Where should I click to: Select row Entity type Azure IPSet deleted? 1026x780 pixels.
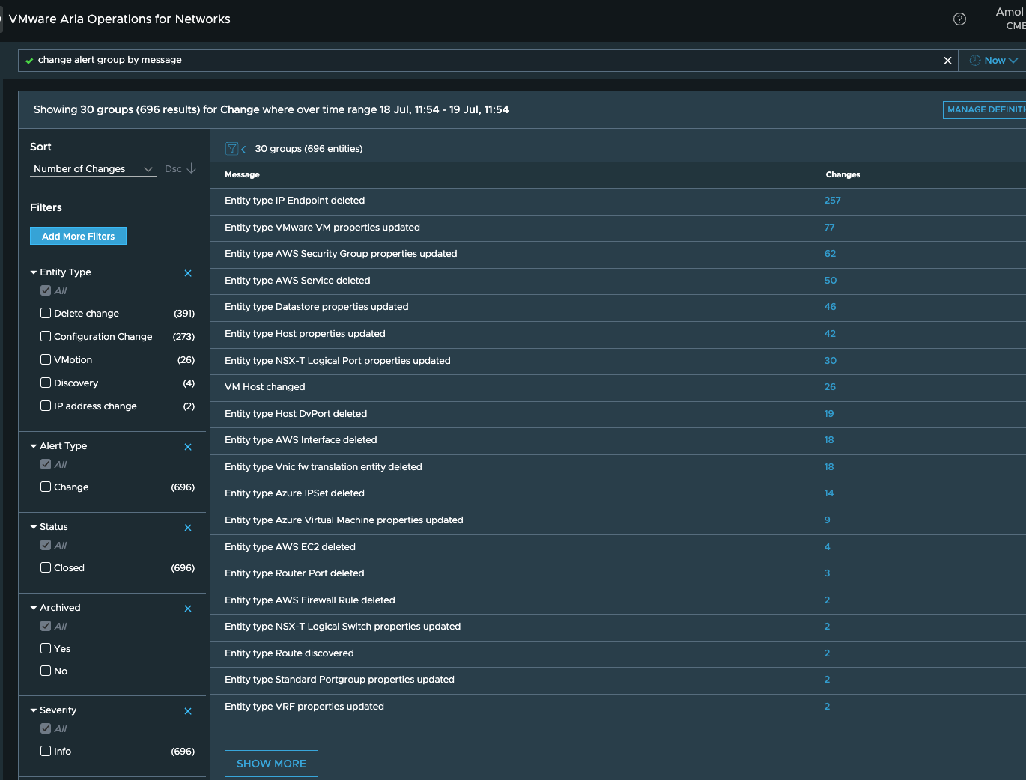618,493
